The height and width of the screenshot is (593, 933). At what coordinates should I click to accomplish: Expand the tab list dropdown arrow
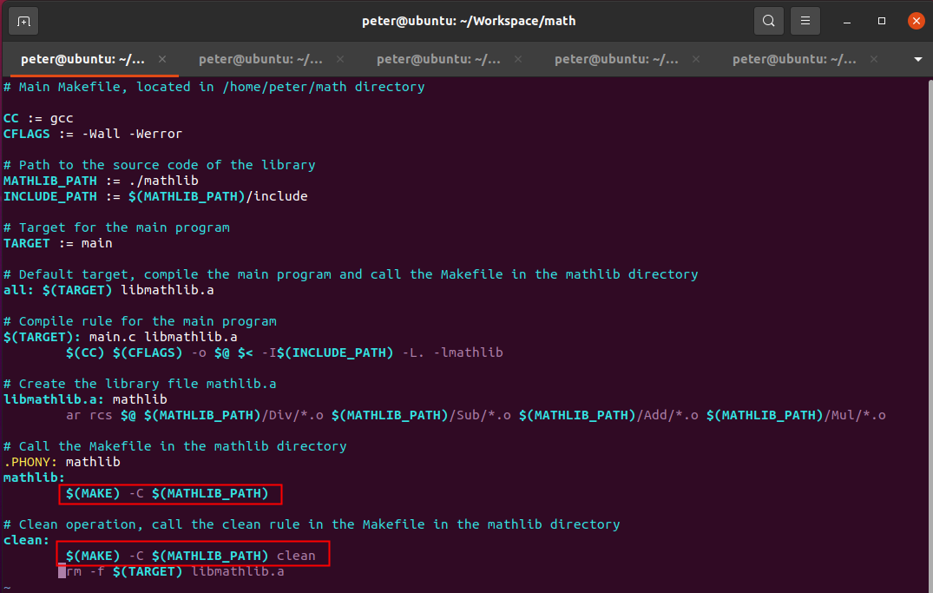tap(918, 60)
